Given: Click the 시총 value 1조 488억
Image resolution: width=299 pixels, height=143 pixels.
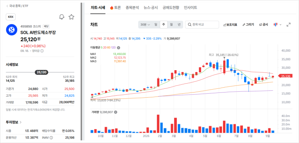Looking at the screenshot, I should [x=32, y=131].
